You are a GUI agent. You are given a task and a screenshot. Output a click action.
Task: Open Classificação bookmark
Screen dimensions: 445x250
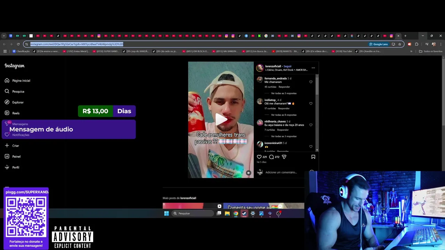[x=21, y=51]
